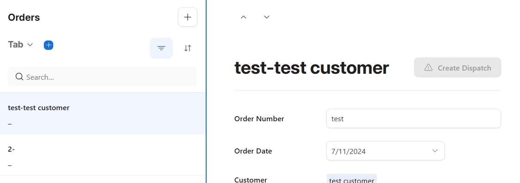Go to previous record with up chevron
This screenshot has height=183, width=520.
[x=244, y=17]
